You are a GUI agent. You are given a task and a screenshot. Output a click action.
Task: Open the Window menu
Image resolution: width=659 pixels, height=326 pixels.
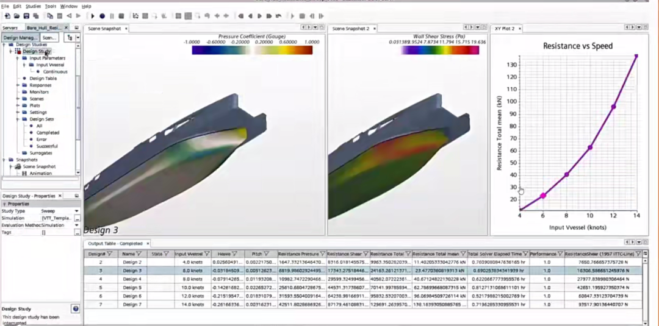[x=69, y=6]
